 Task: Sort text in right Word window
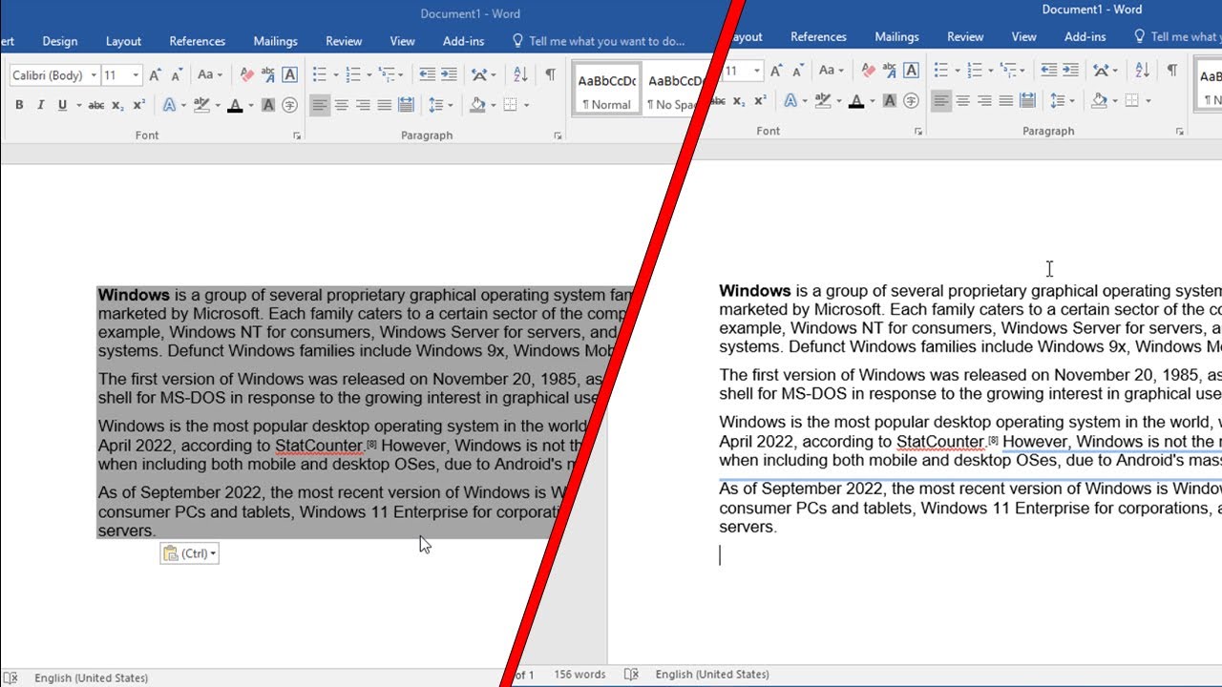pyautogui.click(x=1141, y=71)
